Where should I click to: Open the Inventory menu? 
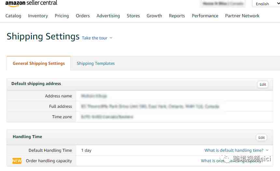38,16
